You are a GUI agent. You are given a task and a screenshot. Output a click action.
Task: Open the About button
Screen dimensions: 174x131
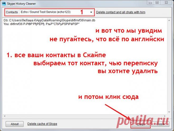pyautogui.click(x=14, y=124)
